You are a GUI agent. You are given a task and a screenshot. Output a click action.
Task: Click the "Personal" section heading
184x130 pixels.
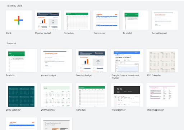pyautogui.click(x=11, y=44)
